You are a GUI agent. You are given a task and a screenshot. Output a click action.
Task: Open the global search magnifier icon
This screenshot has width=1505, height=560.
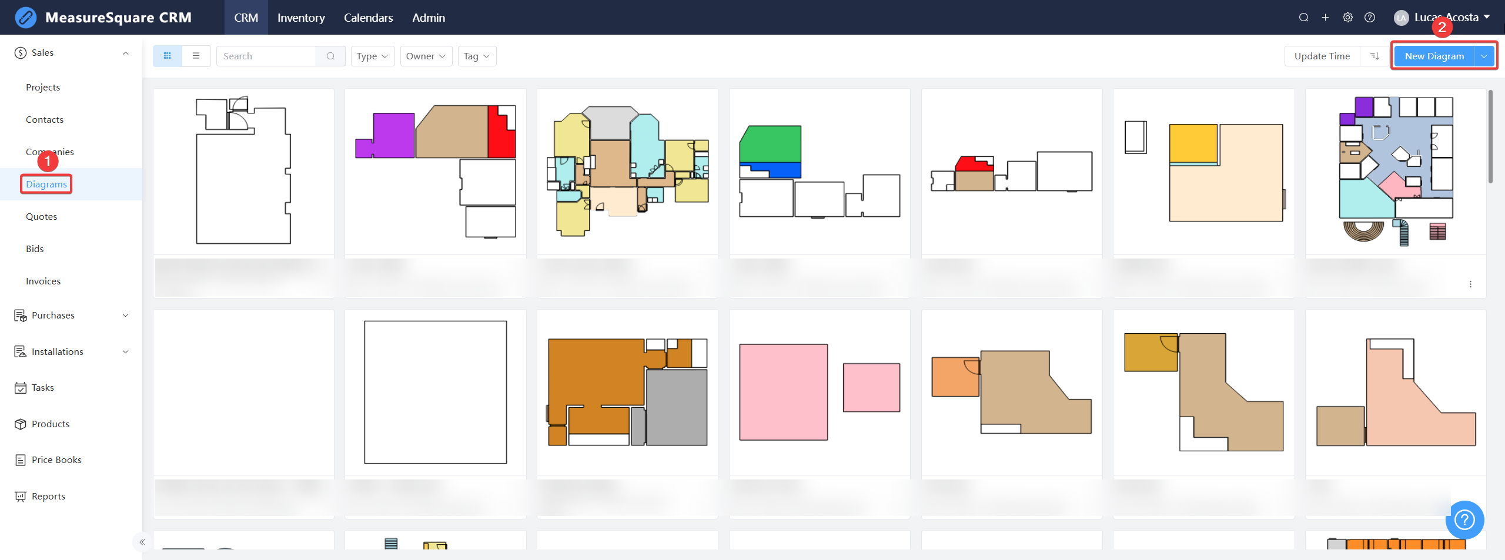point(1303,18)
